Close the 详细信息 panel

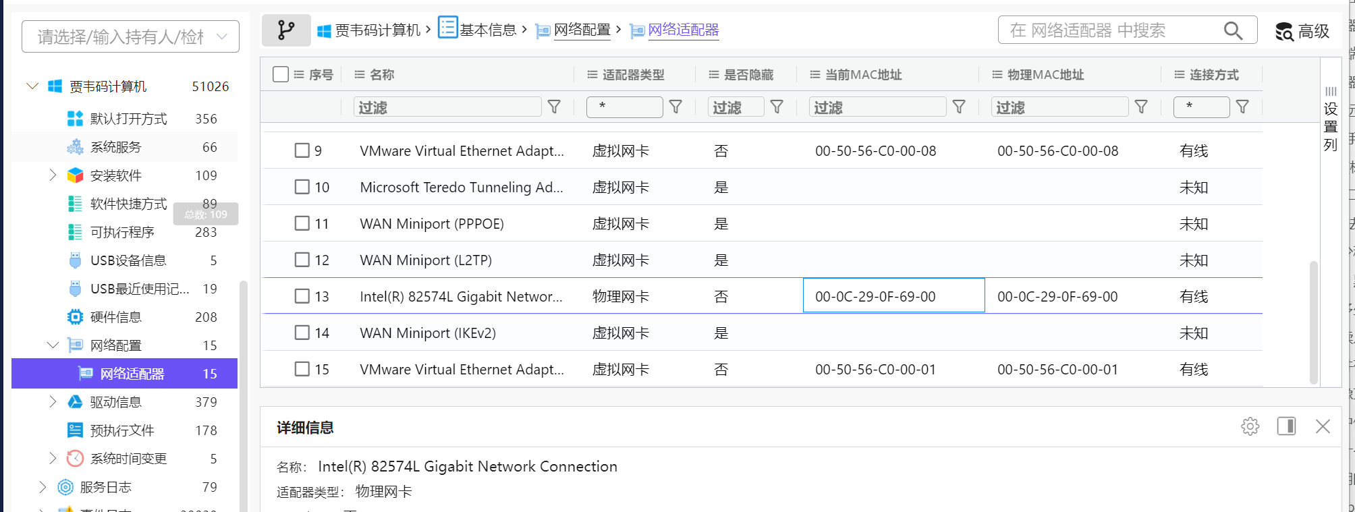click(x=1323, y=426)
